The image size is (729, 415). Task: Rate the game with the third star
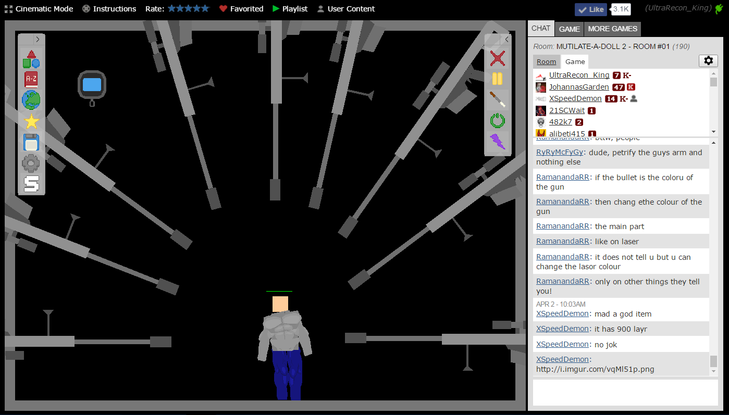[x=189, y=9]
